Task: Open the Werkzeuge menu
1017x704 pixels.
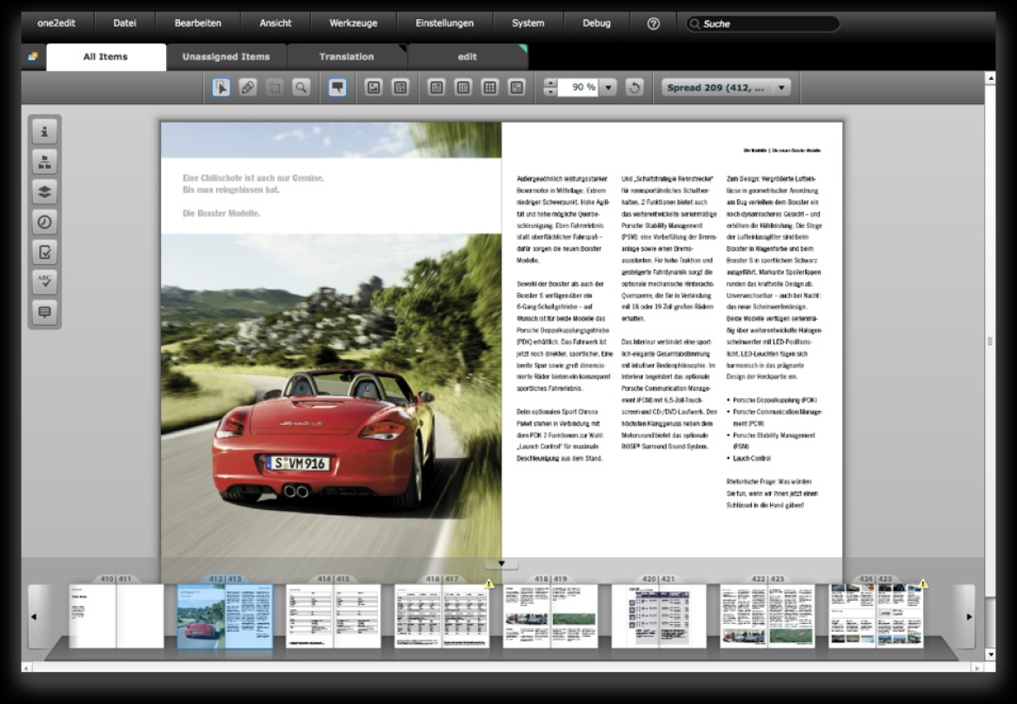Action: 354,23
